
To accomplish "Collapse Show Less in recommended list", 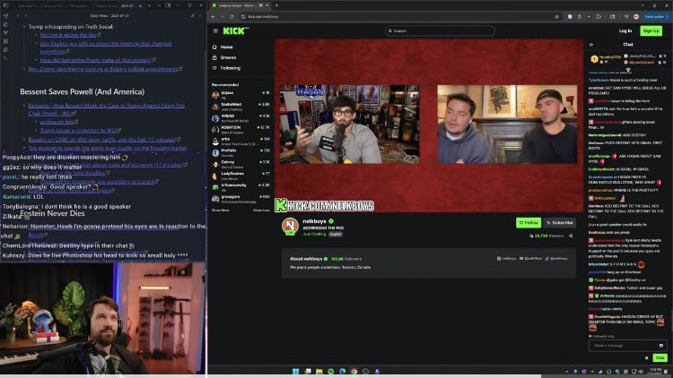I will point(261,210).
